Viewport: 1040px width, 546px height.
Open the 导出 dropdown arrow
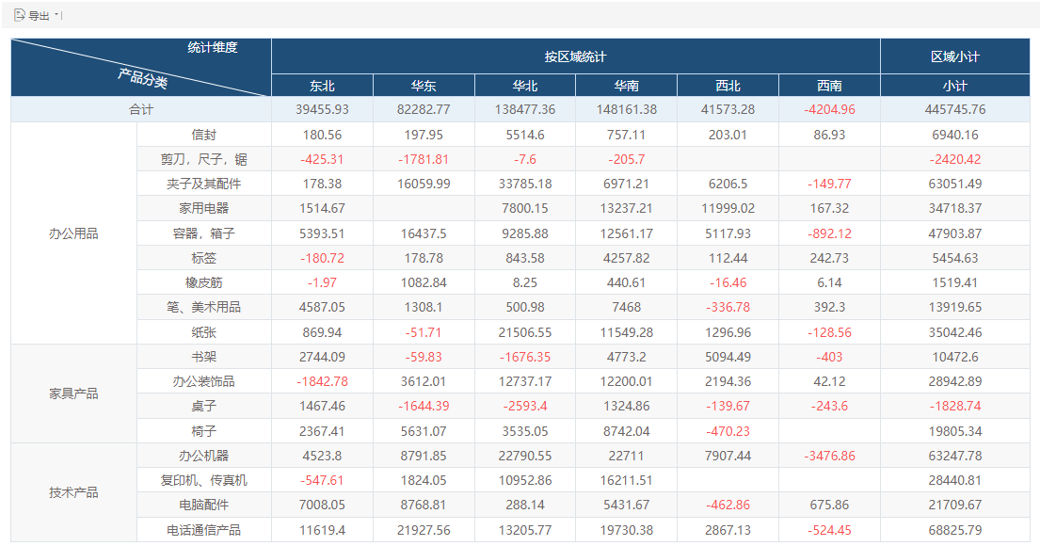tap(57, 15)
